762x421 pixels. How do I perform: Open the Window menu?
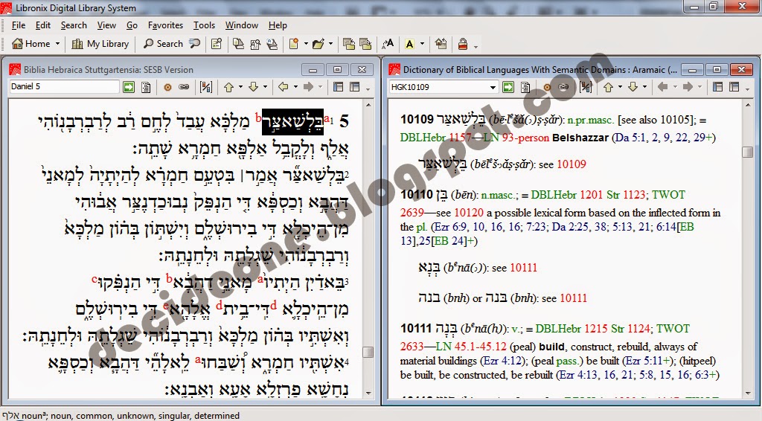(x=242, y=25)
